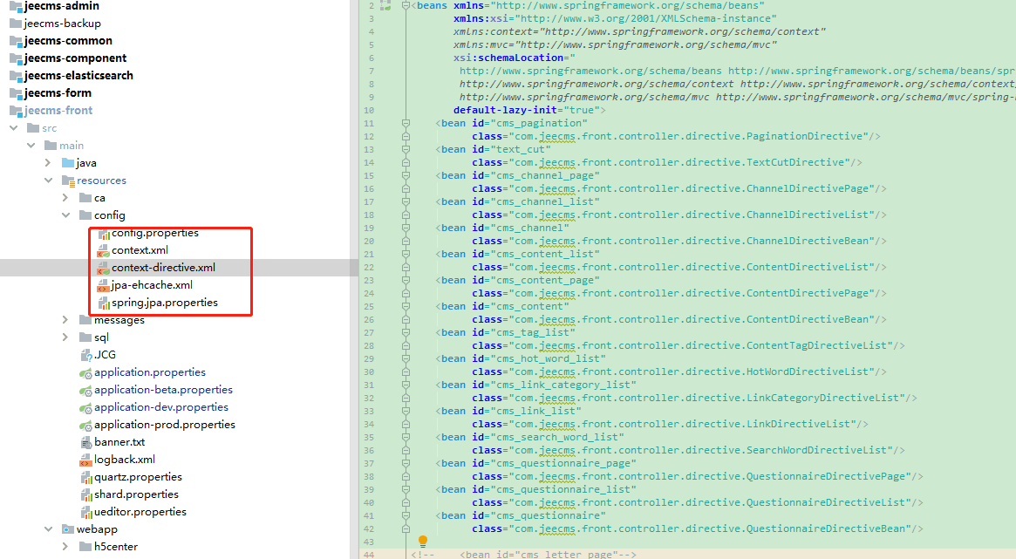The height and width of the screenshot is (559, 1016).
Task: Expand the ca folder
Action: pyautogui.click(x=65, y=198)
